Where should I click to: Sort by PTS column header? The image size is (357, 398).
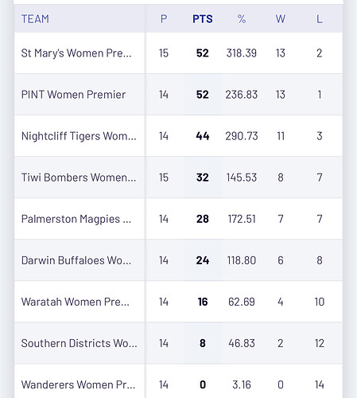pyautogui.click(x=203, y=19)
